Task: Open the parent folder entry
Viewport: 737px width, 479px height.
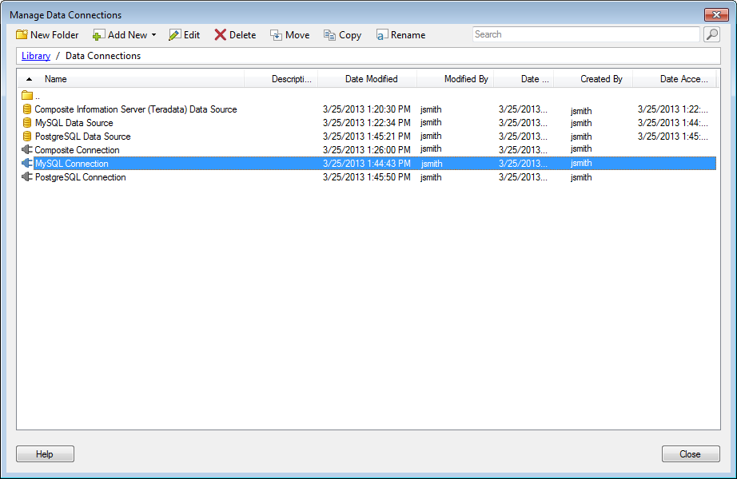Action: click(x=31, y=96)
